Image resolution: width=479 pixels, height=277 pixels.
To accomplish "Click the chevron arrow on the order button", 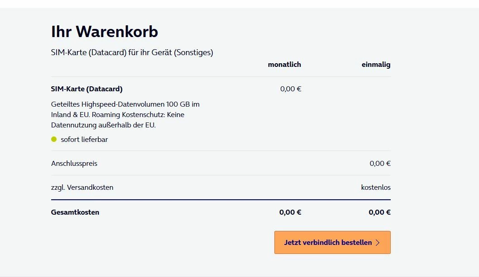I will point(378,243).
